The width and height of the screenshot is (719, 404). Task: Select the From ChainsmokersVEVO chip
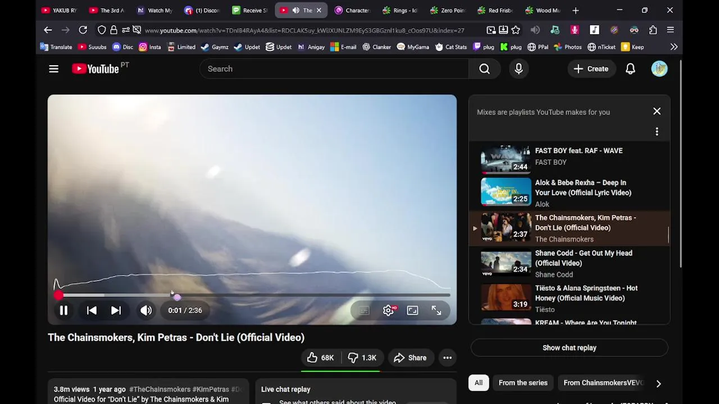603,383
